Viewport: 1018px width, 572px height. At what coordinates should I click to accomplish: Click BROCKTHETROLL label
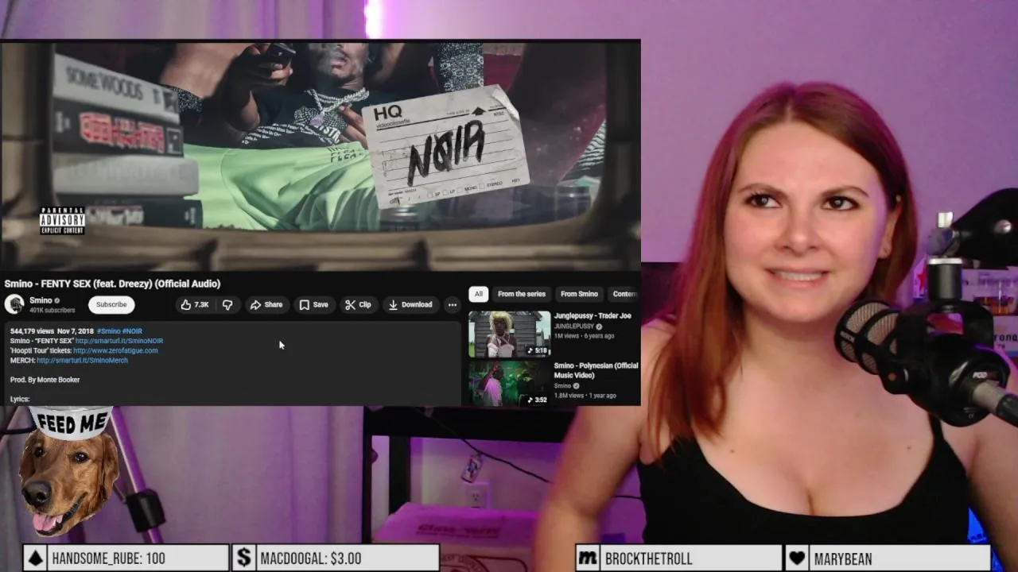click(649, 558)
